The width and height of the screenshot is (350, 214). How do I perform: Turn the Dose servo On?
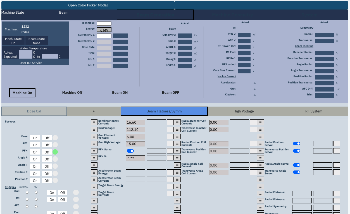pyautogui.click(x=35, y=138)
